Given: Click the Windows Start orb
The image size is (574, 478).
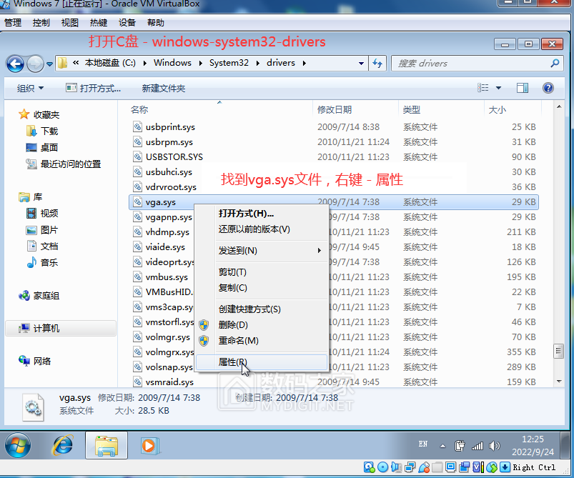Looking at the screenshot, I should (19, 445).
